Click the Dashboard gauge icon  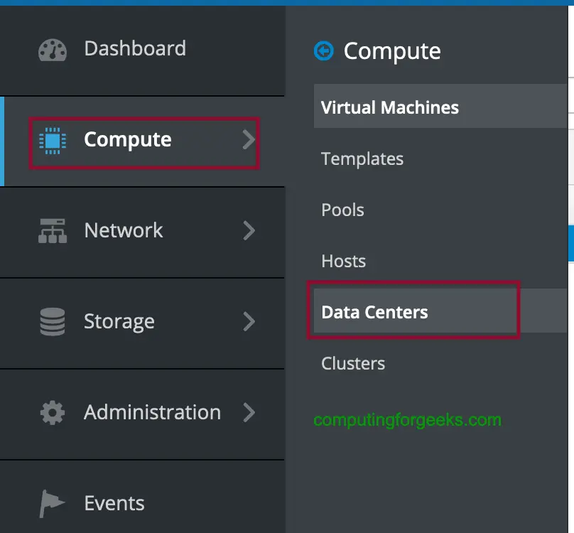point(53,50)
